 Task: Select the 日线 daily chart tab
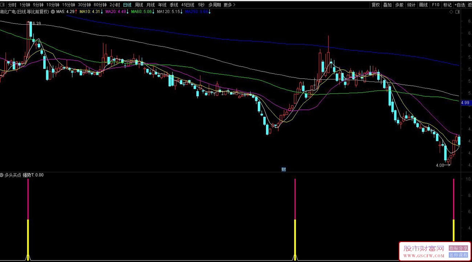(127, 5)
